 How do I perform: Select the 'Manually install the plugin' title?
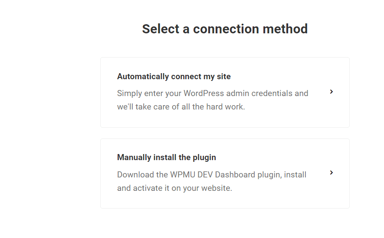(x=166, y=158)
